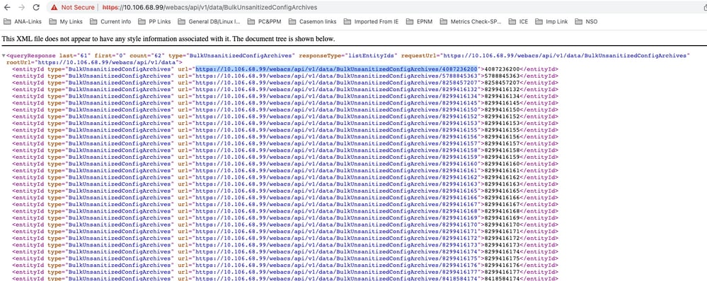The width and height of the screenshot is (707, 281).
Task: Click entity ID value 8299416153
Action: 502,123
